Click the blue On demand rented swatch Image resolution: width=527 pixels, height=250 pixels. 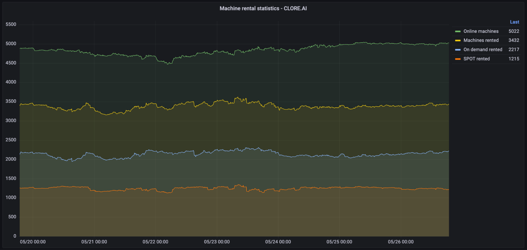(x=458, y=50)
